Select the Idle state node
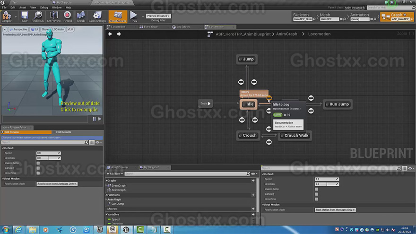The image size is (416, 234). (249, 104)
